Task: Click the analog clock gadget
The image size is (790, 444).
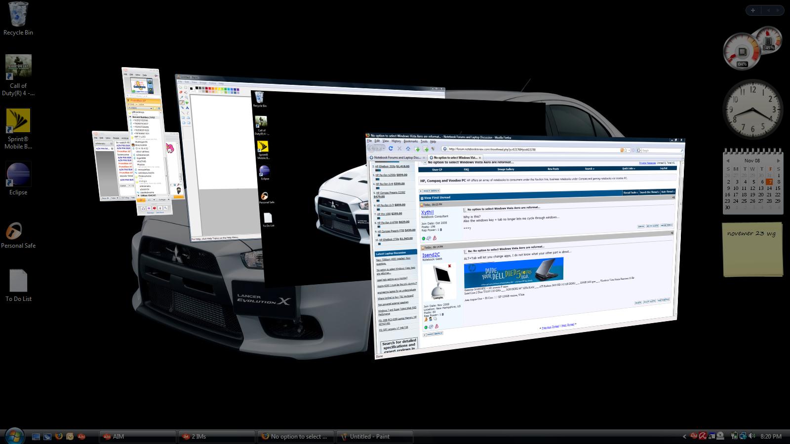Action: [753, 109]
